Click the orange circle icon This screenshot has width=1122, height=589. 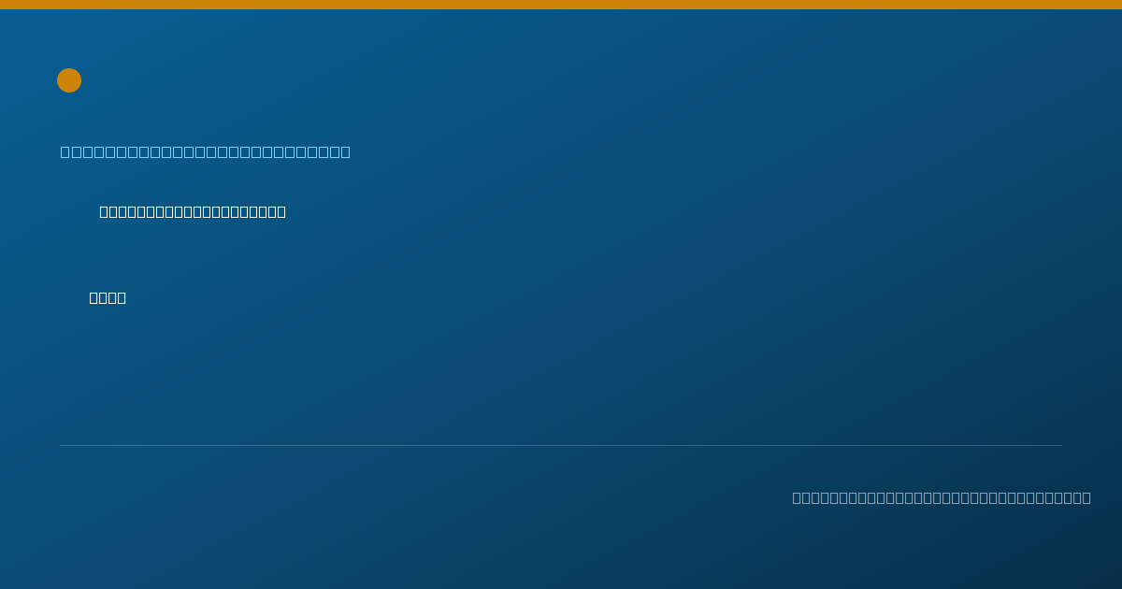69,80
